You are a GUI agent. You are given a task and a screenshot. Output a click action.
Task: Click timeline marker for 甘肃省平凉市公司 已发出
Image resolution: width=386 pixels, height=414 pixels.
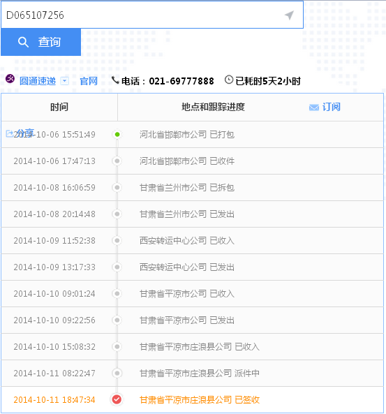pos(117,320)
